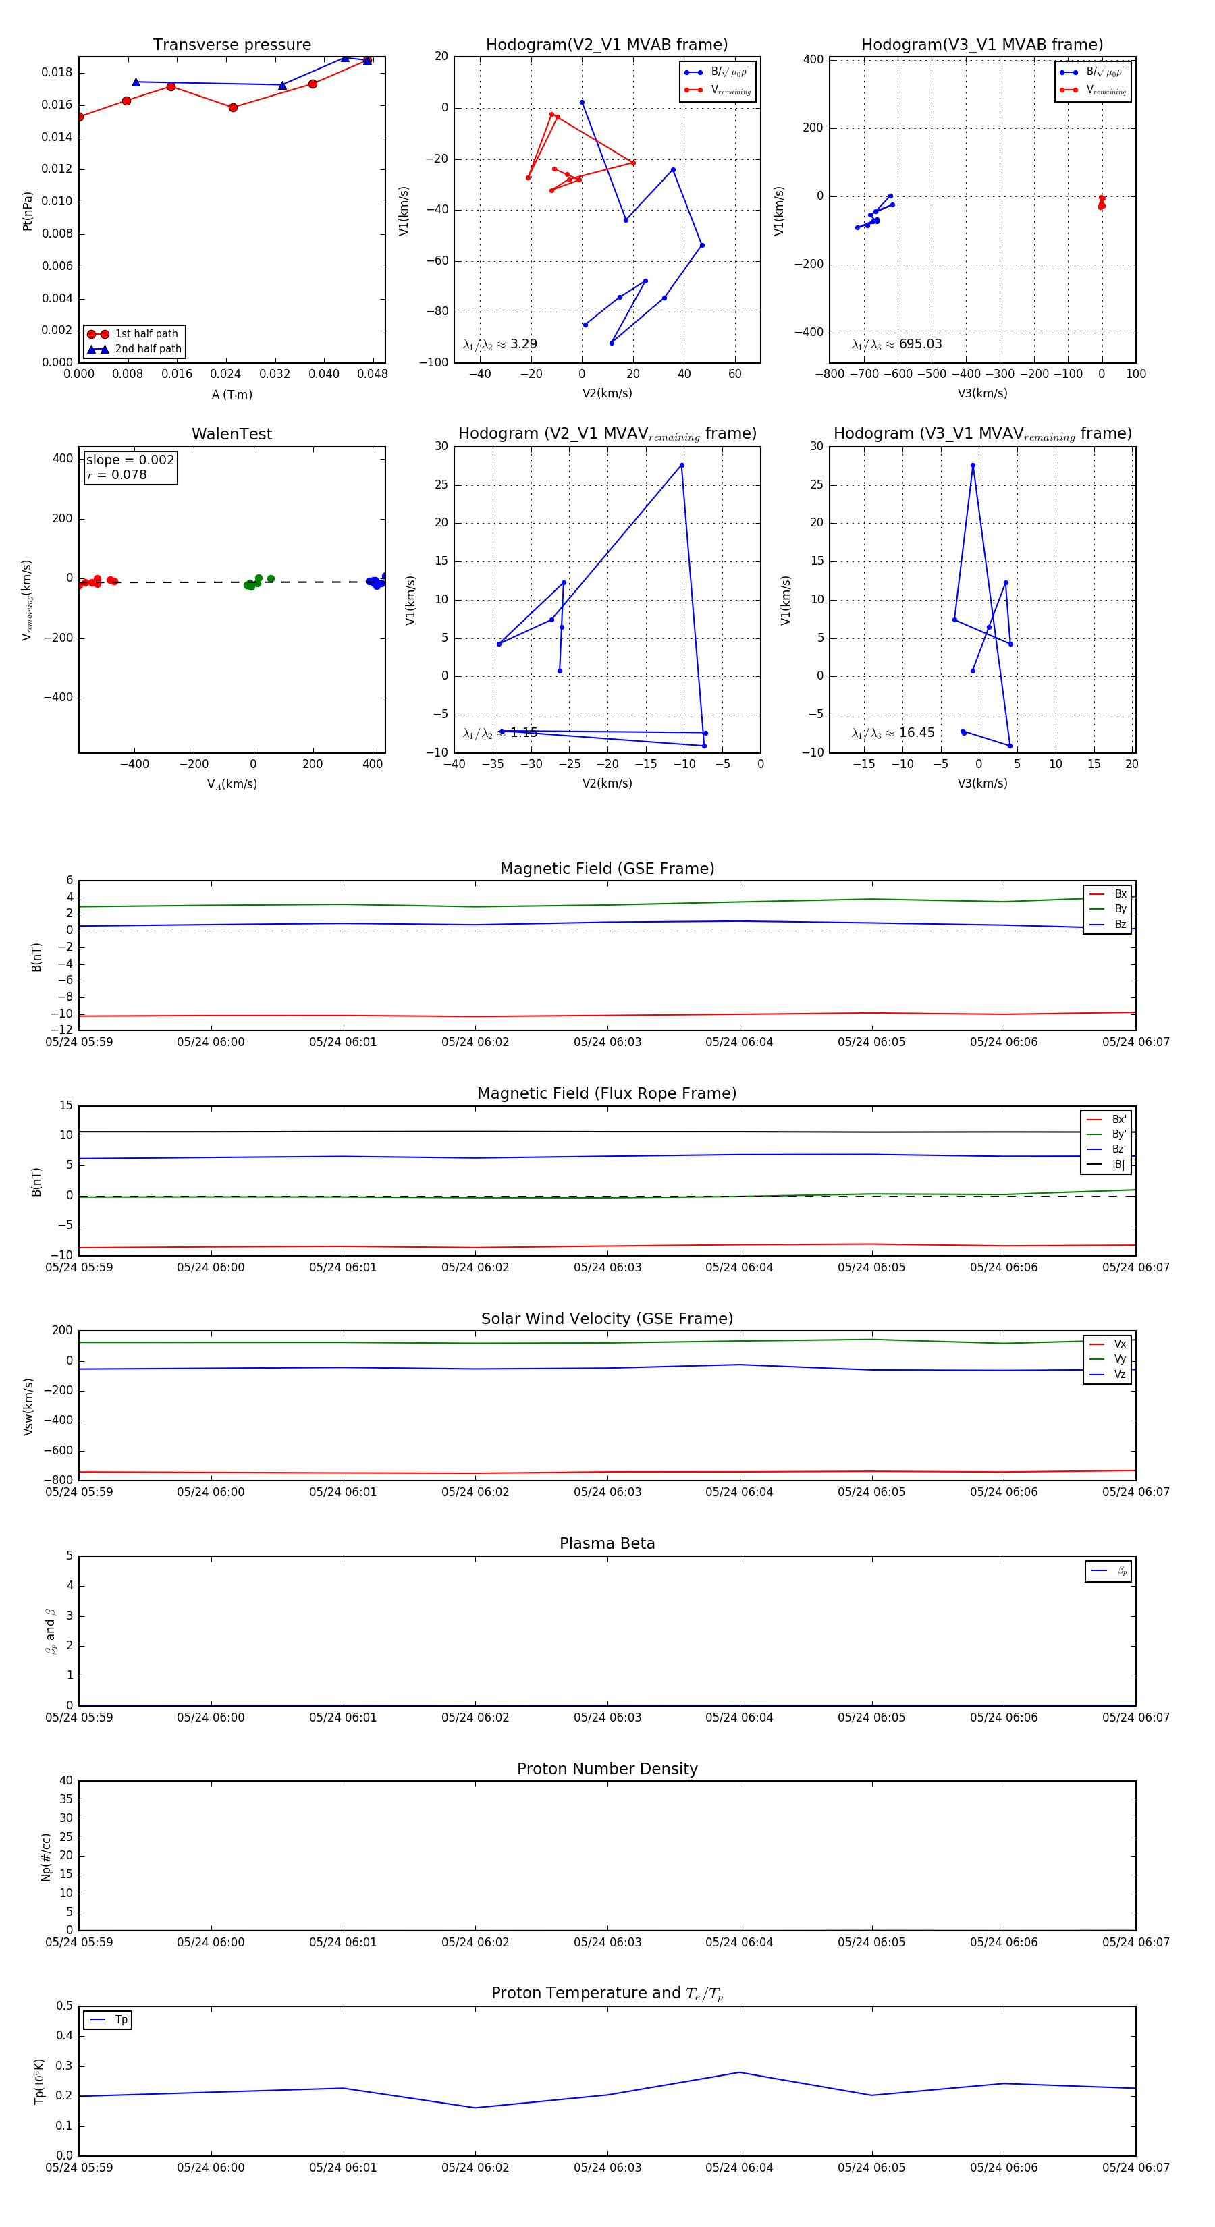Click the 'Vsw(km/s)' y-axis label
The width and height of the screenshot is (1215, 2227).
click(28, 1406)
